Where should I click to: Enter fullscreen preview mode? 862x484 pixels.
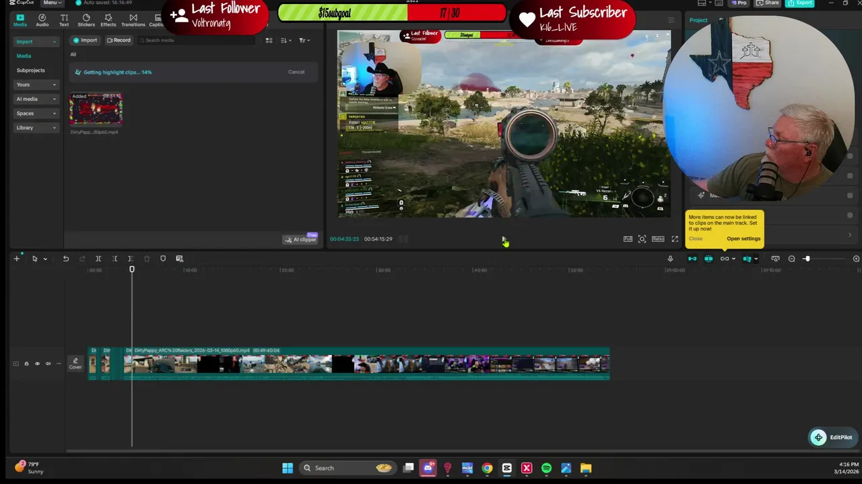coord(675,239)
